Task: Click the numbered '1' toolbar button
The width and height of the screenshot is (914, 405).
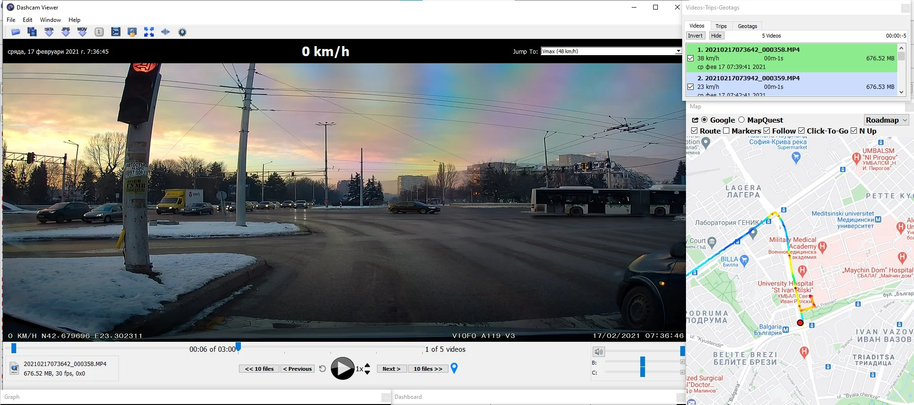Action: (99, 32)
